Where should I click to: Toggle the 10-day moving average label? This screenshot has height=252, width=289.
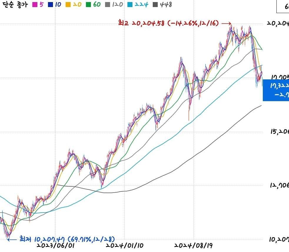(x=58, y=5)
